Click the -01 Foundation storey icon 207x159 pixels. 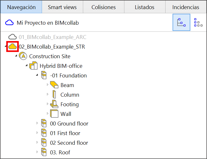[x=44, y=75]
